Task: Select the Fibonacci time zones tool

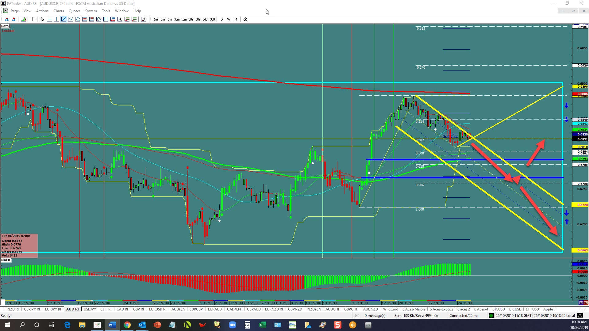Action: (x=106, y=19)
